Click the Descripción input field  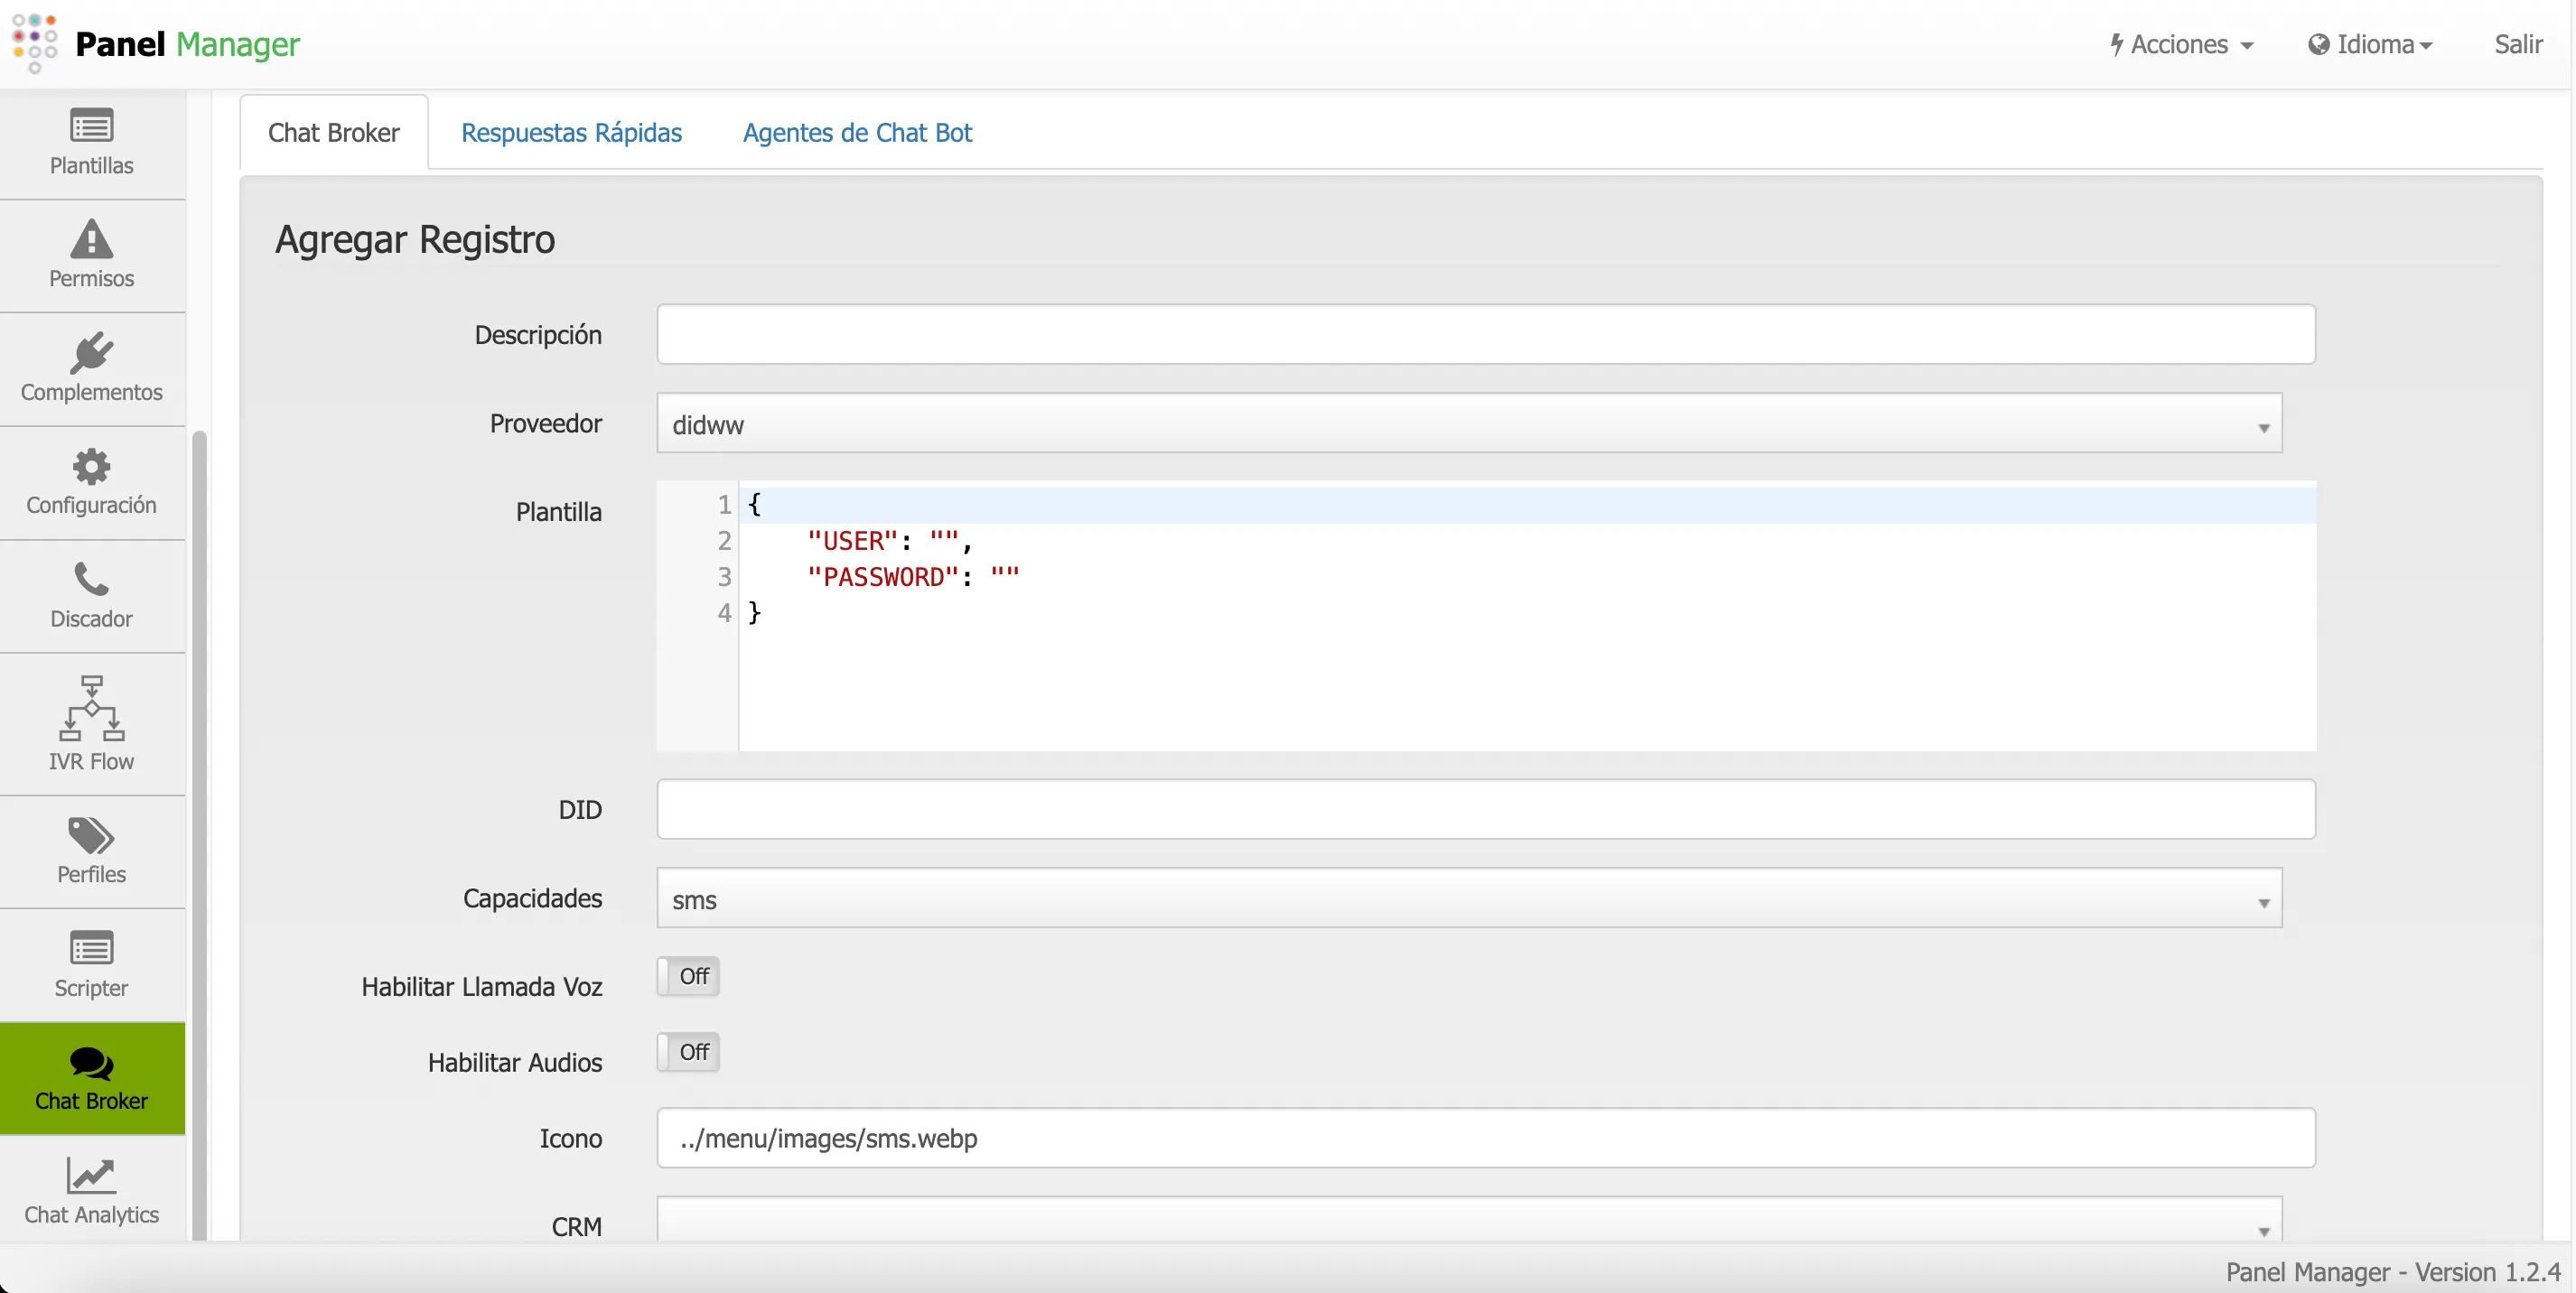pos(1486,334)
